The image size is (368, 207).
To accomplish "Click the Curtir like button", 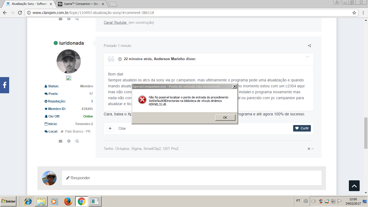I will [302, 128].
